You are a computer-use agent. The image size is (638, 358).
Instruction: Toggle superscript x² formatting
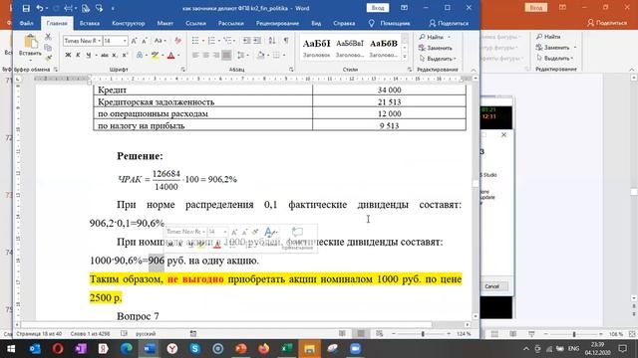click(x=125, y=55)
